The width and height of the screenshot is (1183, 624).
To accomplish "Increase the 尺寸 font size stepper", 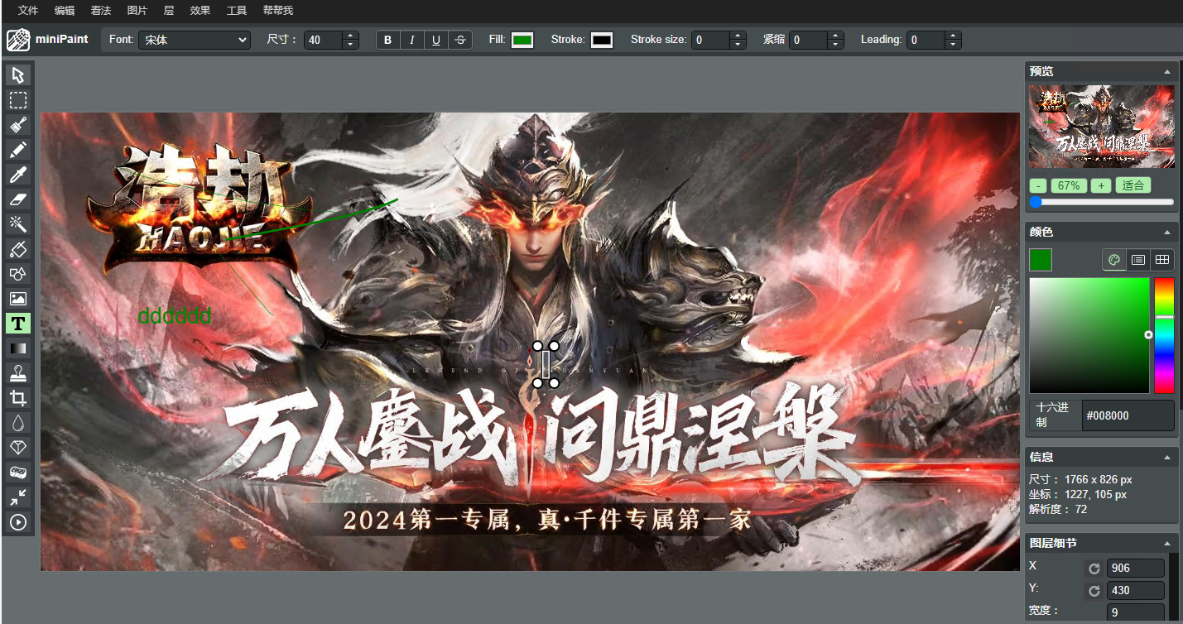I will tap(351, 36).
